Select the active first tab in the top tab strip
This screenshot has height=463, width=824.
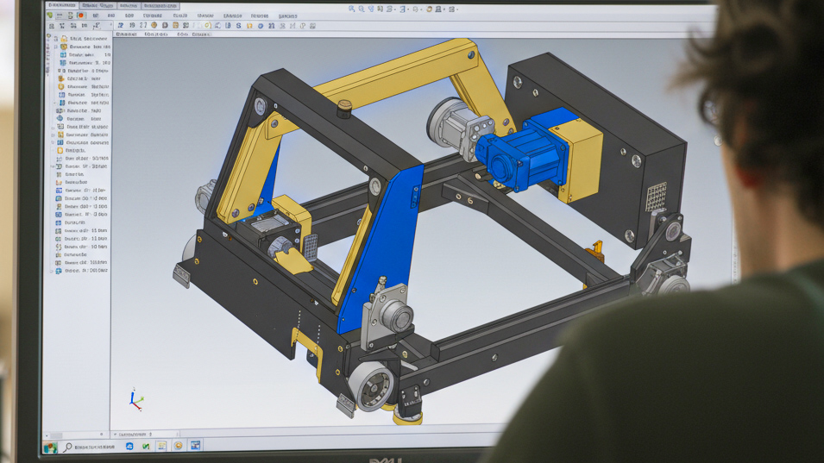pos(62,5)
